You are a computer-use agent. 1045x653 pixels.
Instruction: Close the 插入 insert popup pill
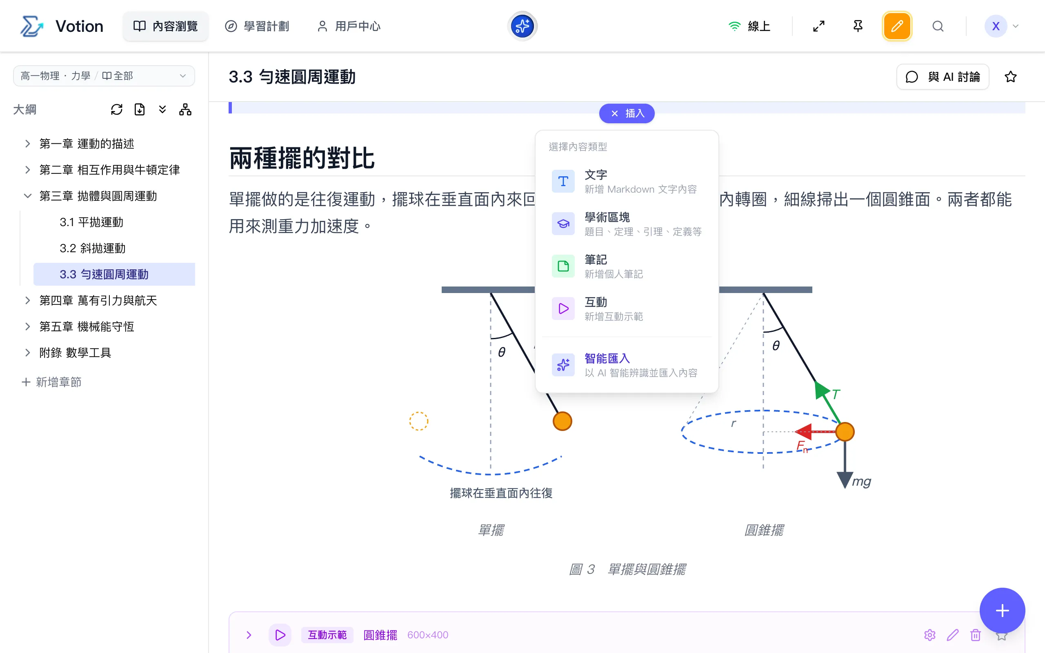[627, 113]
